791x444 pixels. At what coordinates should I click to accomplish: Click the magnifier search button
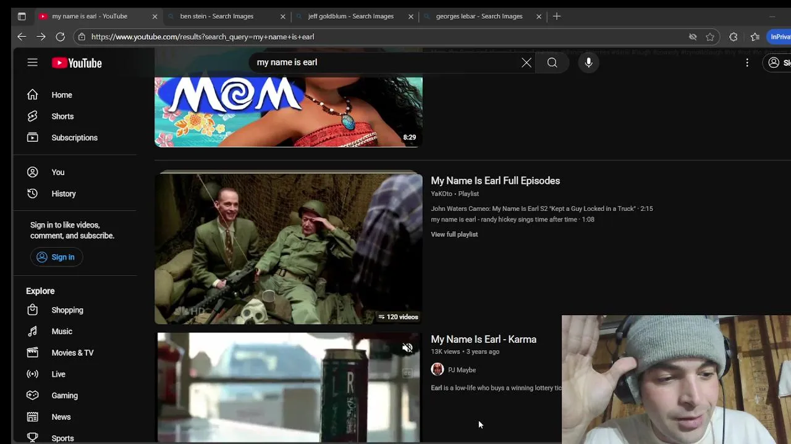coord(552,62)
